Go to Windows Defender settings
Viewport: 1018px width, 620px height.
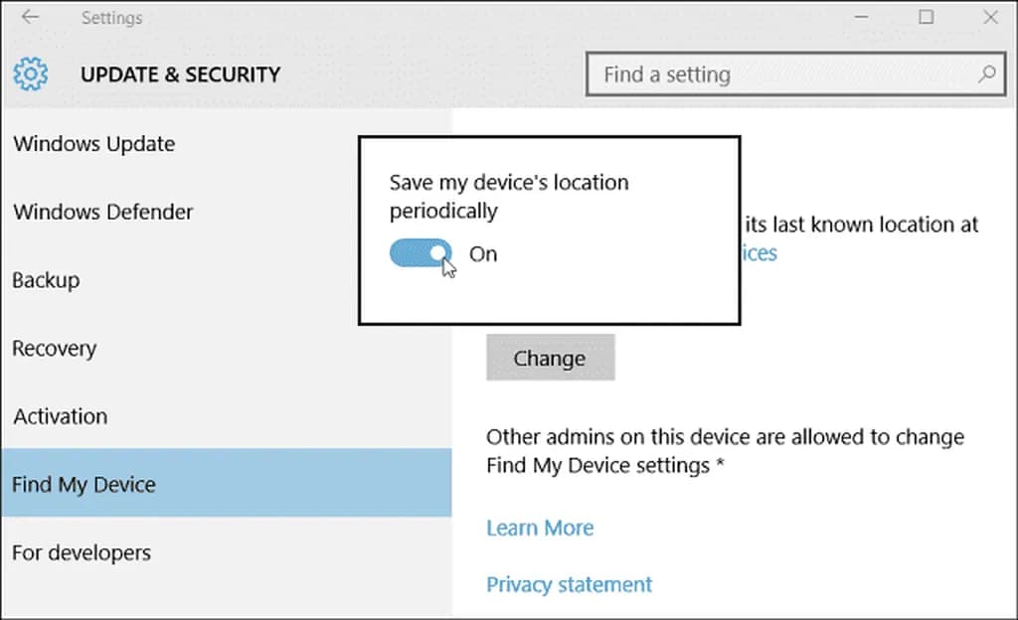[x=103, y=212]
